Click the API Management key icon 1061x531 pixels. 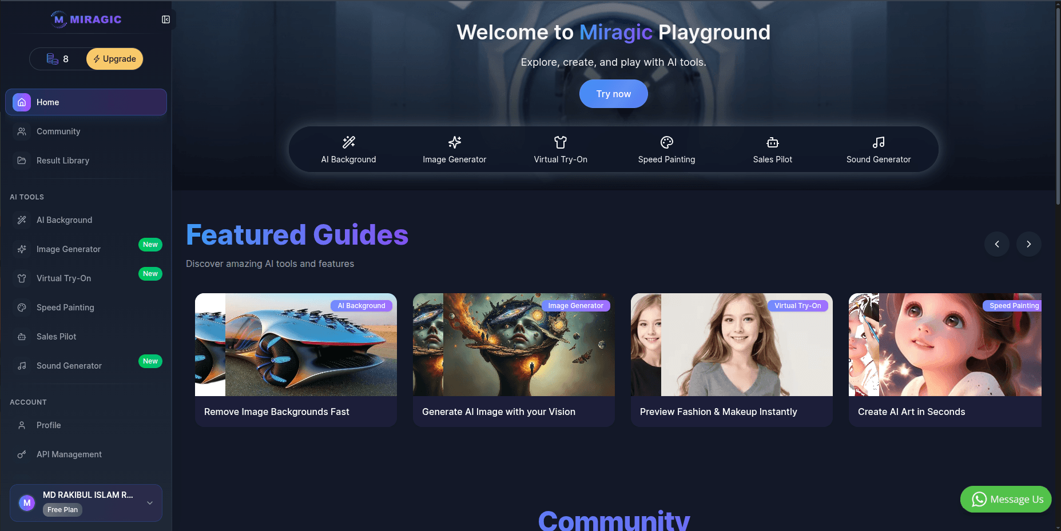(22, 454)
